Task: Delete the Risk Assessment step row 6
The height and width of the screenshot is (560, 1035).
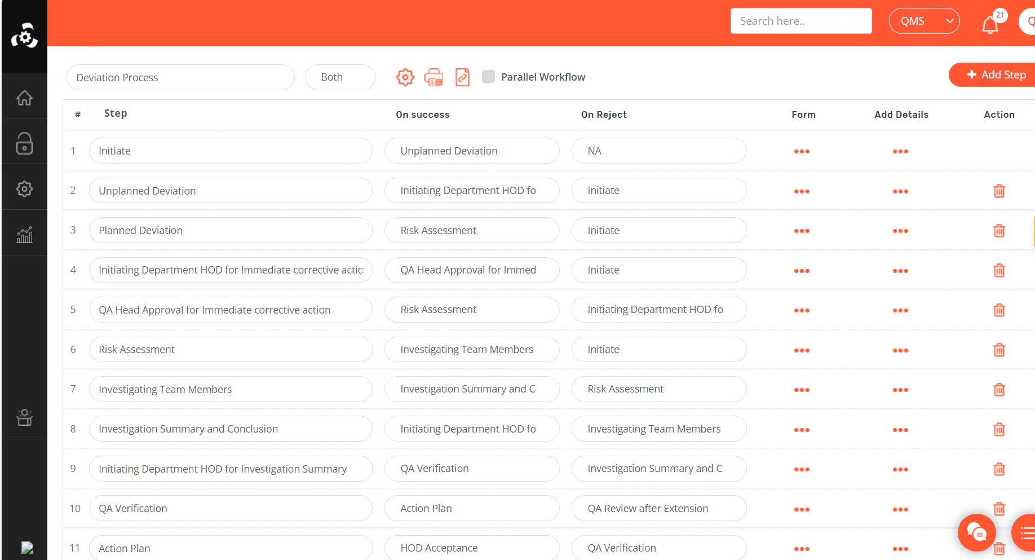Action: pos(999,350)
